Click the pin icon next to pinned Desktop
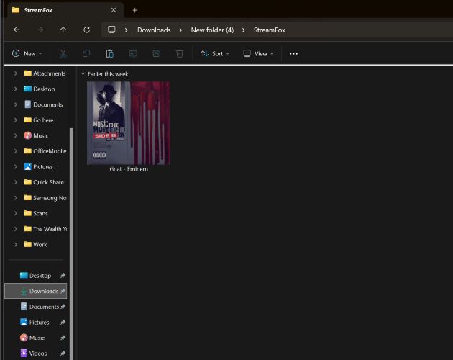This screenshot has height=360, width=453. [63, 276]
